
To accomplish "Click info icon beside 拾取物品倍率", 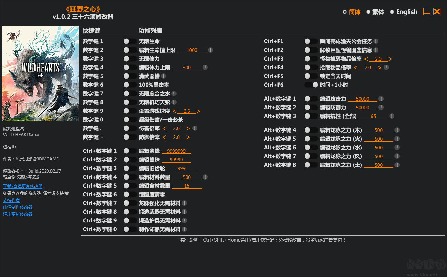I will [x=386, y=68].
